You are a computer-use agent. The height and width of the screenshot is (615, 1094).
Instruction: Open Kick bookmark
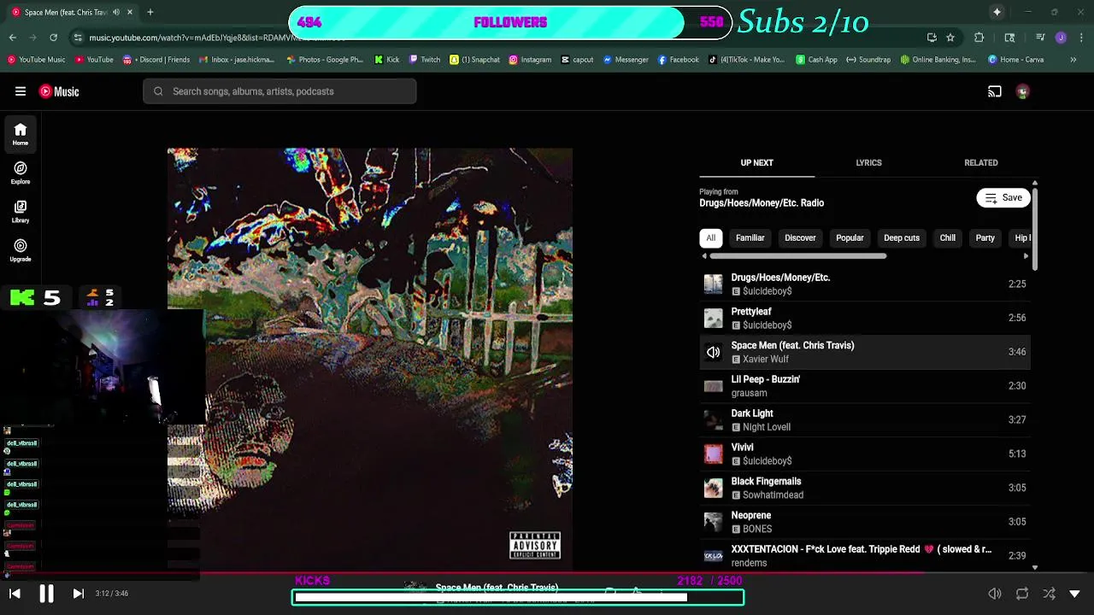[387, 60]
